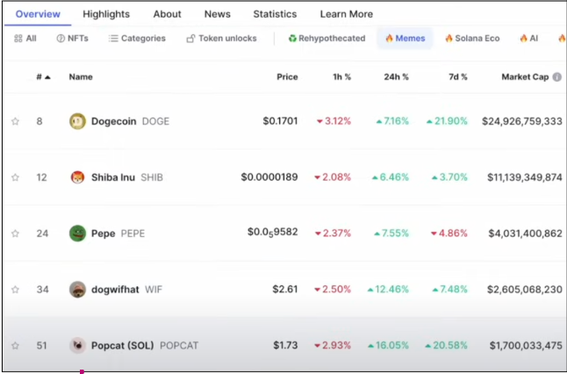Click the Popcat coin logo
The image size is (567, 374).
(x=77, y=345)
